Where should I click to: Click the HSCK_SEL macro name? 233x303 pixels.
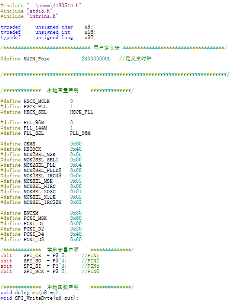35,112
